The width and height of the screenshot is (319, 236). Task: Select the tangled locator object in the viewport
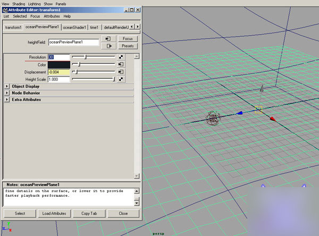coord(213,118)
